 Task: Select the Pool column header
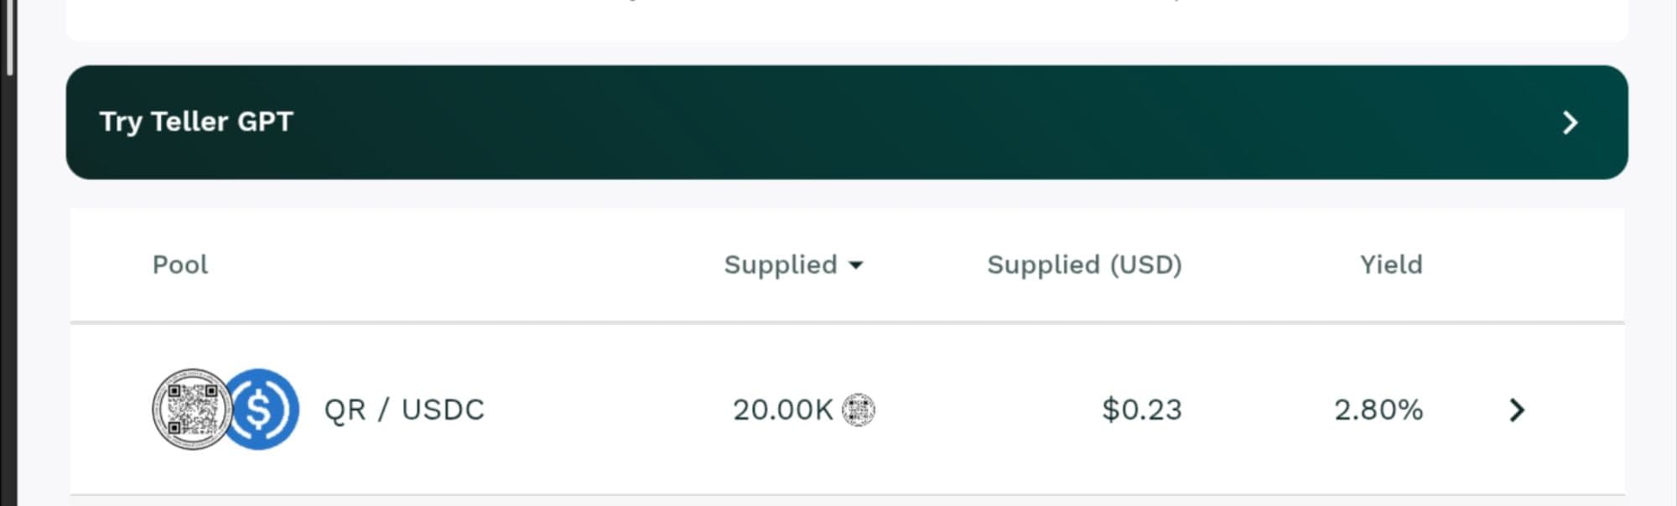(x=179, y=265)
